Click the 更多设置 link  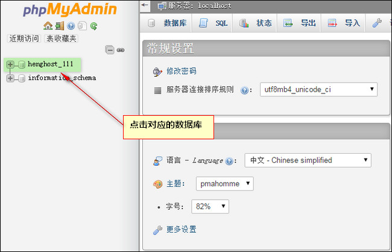click(x=182, y=229)
